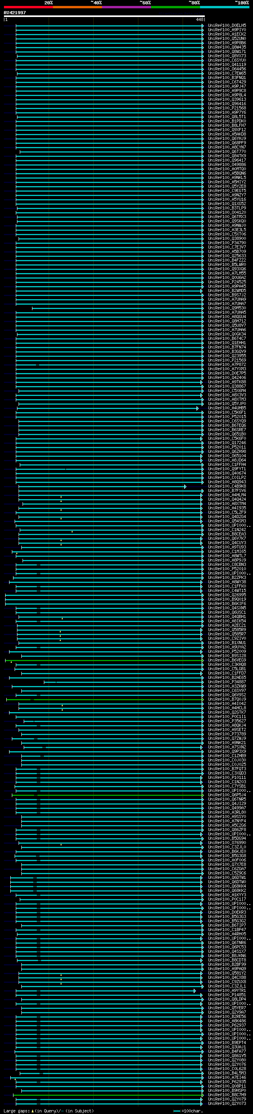Select the UniRef100_Q9XF12 label
The height and width of the screenshot is (1114, 253).
tap(227, 130)
